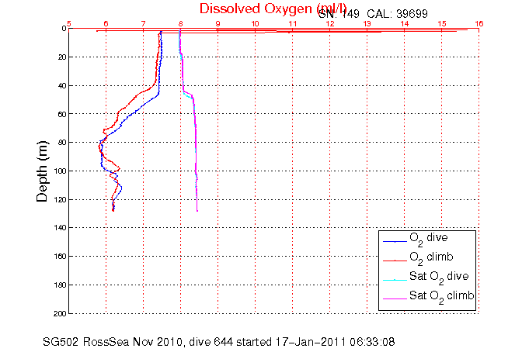Click the x-axis tick label 14
The image size is (529, 352).
(405, 23)
